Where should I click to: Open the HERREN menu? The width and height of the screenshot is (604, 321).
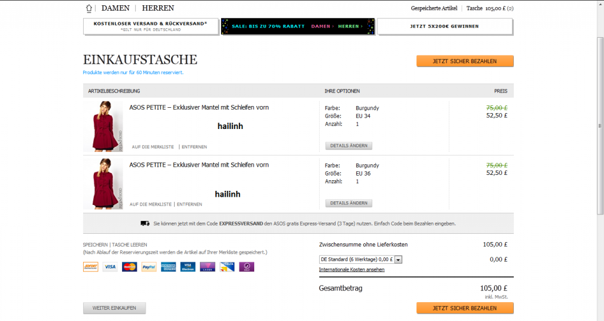158,8
